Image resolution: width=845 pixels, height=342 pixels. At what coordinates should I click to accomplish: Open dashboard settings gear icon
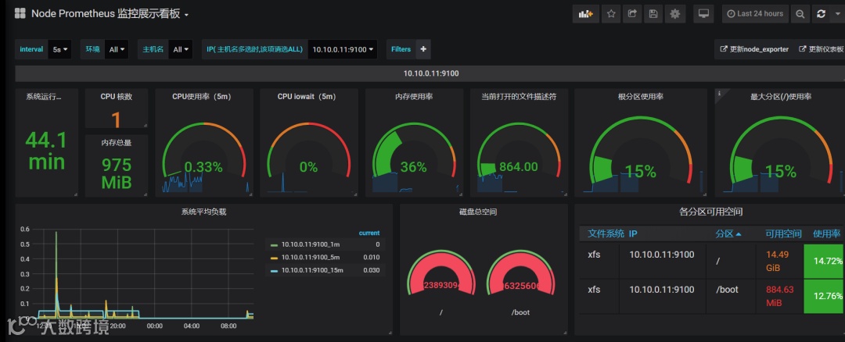pyautogui.click(x=674, y=14)
